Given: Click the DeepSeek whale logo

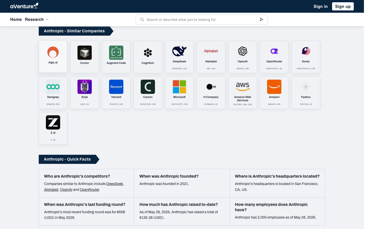Looking at the screenshot, I should 179,51.
